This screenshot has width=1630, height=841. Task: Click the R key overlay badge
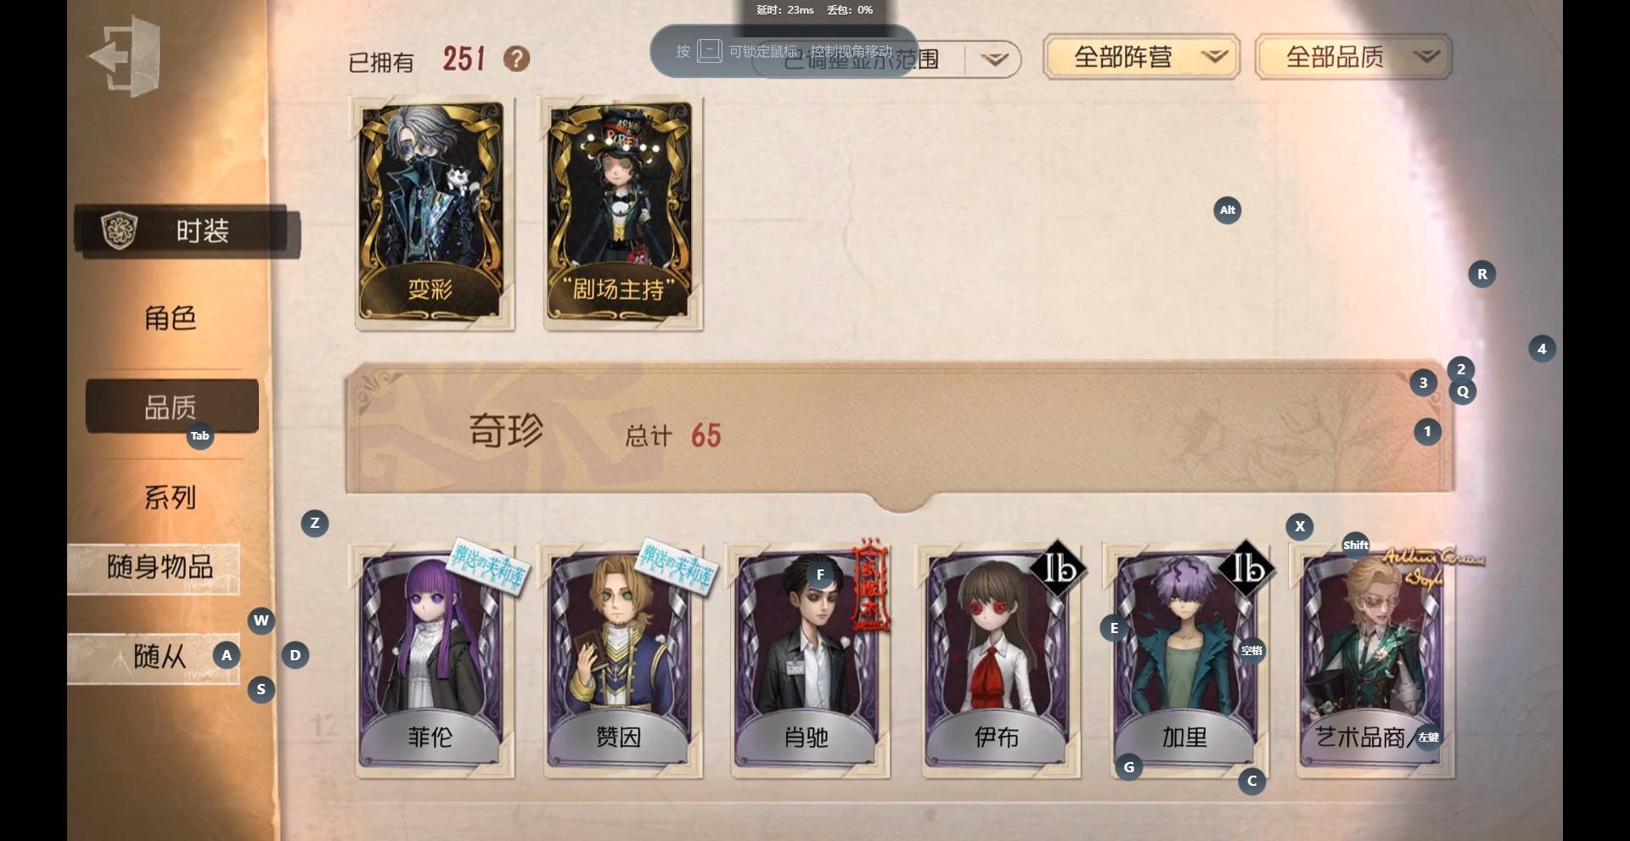click(1482, 274)
